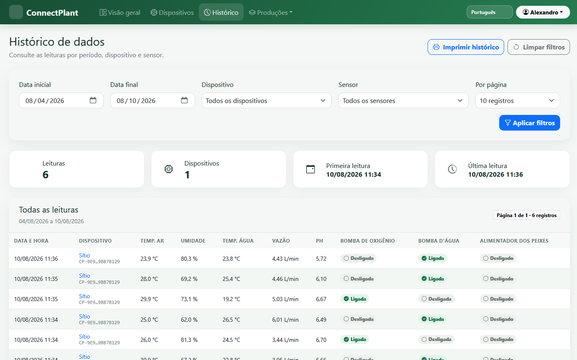Open the Por página 10 registros dropdown
577x360 pixels.
(x=518, y=101)
